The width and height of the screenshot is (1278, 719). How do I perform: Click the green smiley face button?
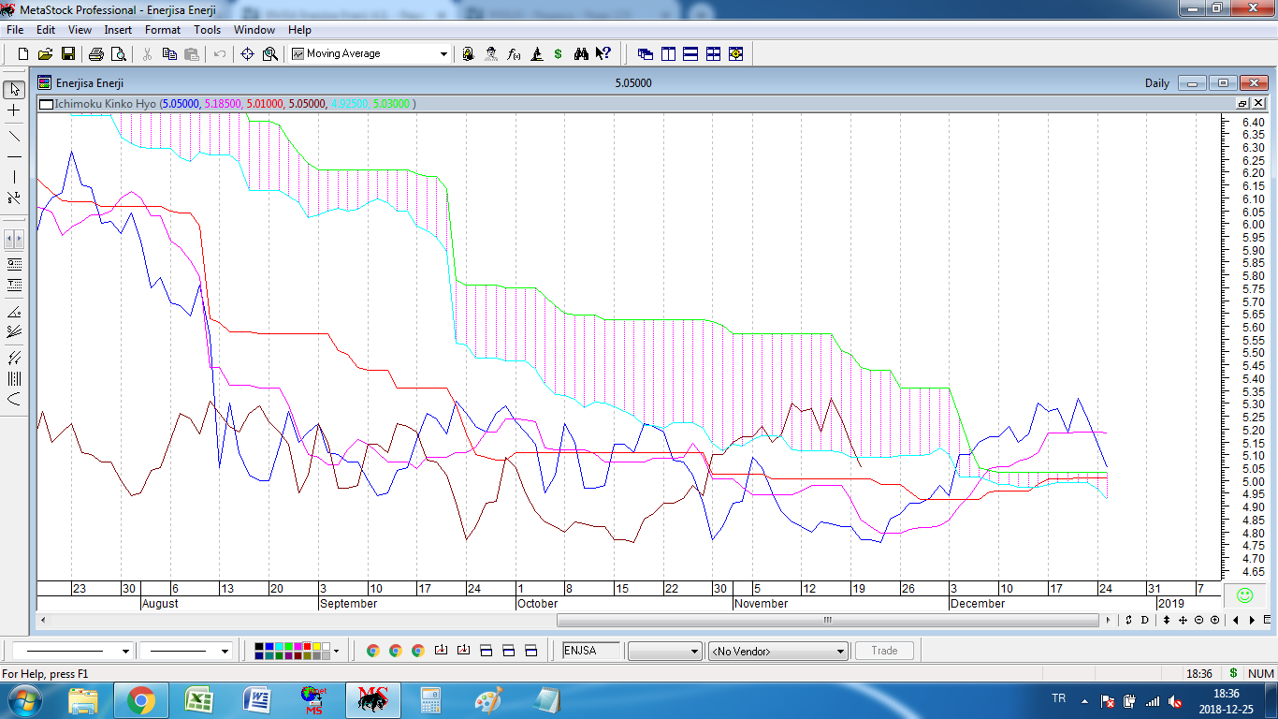click(x=1244, y=594)
